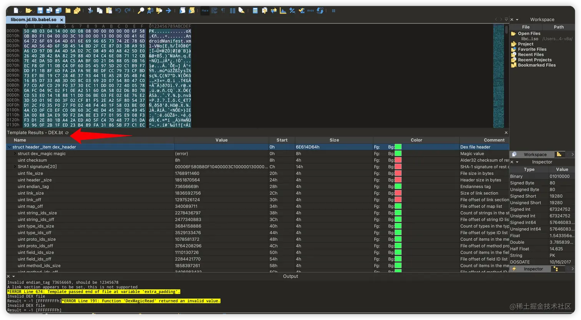Image resolution: width=581 pixels, height=320 pixels.
Task: Click green color swatch of dex_header row
Action: (x=398, y=147)
